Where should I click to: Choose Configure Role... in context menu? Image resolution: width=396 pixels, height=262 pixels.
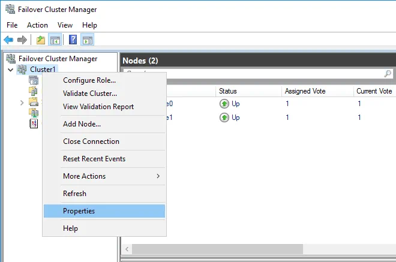click(x=89, y=80)
